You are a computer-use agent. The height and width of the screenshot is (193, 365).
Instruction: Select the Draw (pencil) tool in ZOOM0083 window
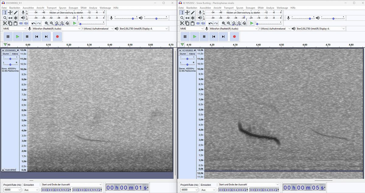pos(16,12)
